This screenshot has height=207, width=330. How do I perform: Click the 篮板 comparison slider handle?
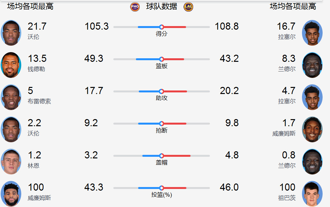pos(162,59)
